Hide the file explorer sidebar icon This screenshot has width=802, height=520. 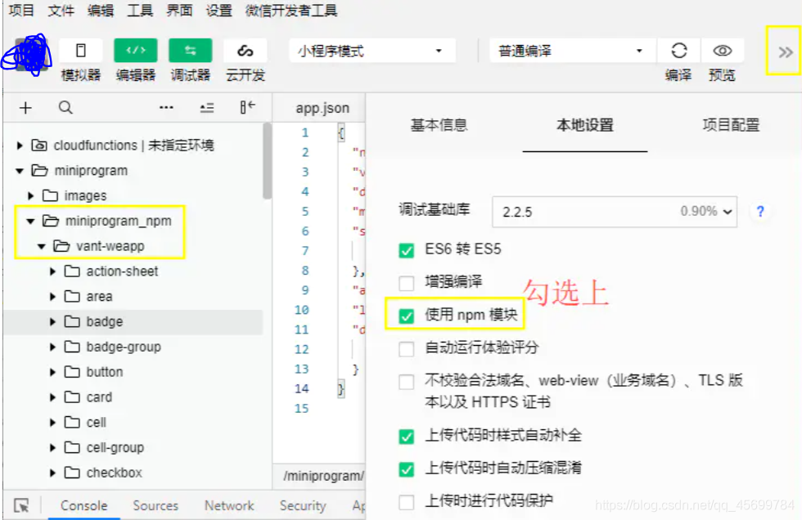(x=247, y=107)
